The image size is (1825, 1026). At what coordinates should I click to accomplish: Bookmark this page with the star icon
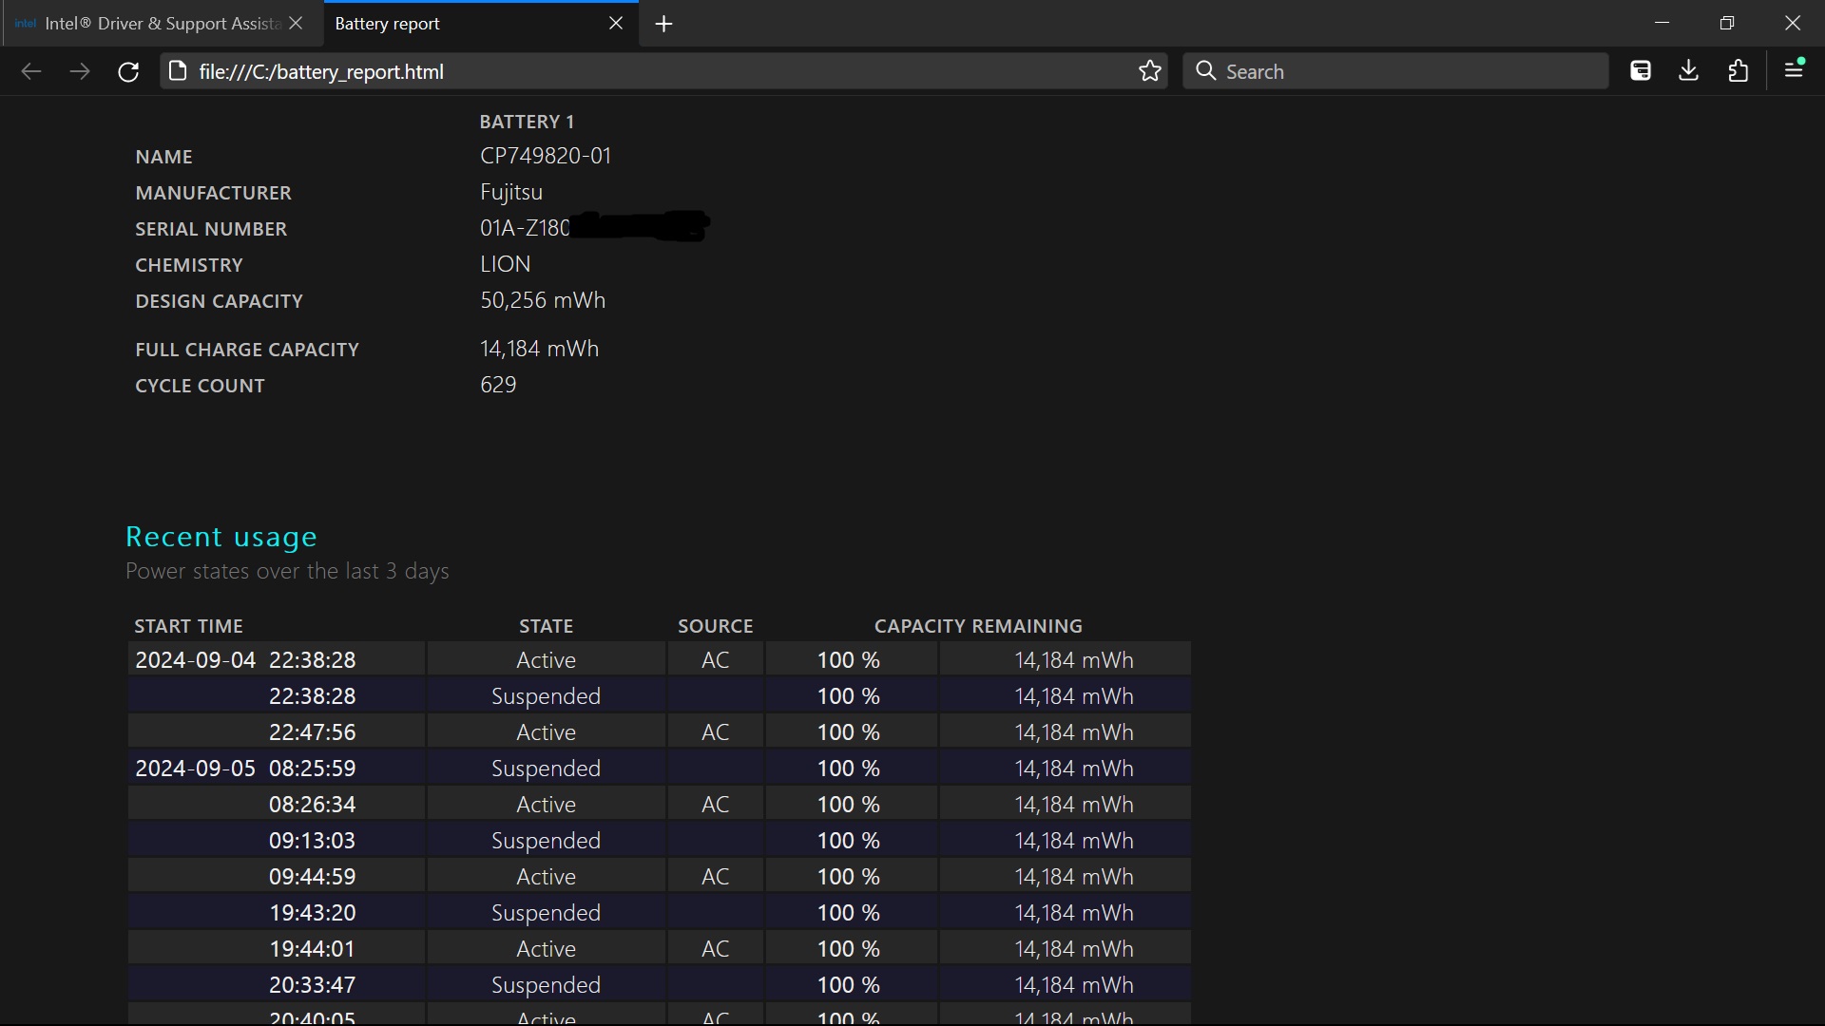(x=1150, y=71)
